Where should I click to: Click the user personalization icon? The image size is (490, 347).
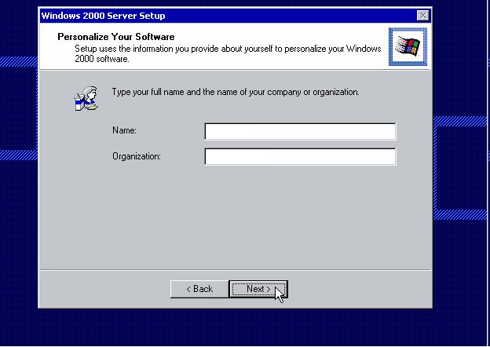pos(86,98)
